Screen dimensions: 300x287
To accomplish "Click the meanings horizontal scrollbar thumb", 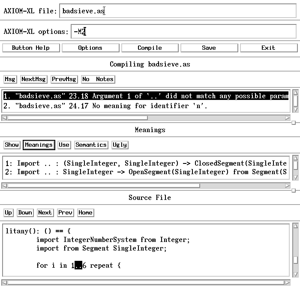I will [104, 185].
